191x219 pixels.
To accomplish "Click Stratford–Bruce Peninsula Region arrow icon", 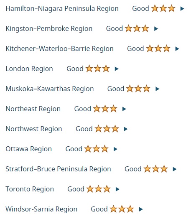I will tap(175, 169).
